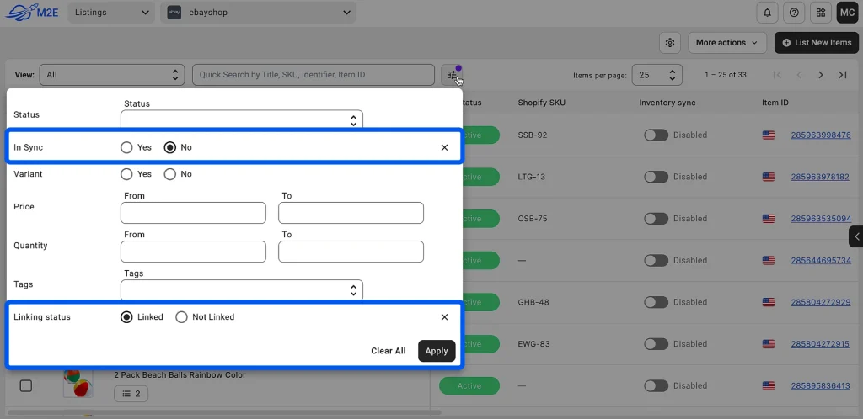Click the Apply filter button

(437, 351)
